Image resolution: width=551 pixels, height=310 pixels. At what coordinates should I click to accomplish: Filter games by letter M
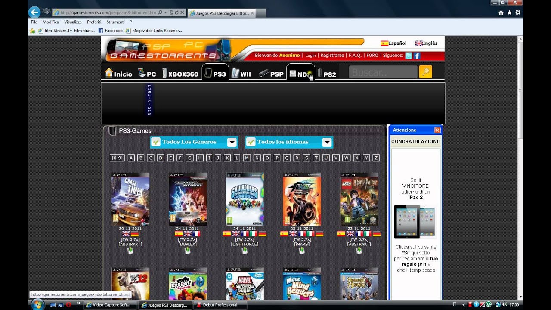[x=247, y=158]
